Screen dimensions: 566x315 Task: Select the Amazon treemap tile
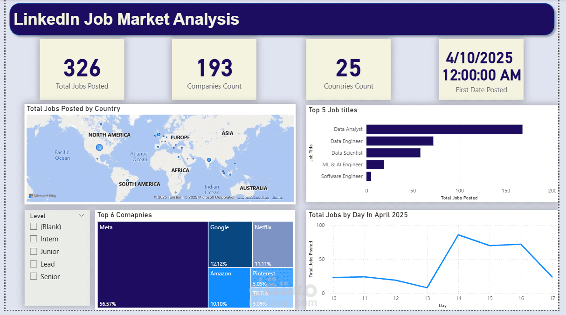[229, 288]
